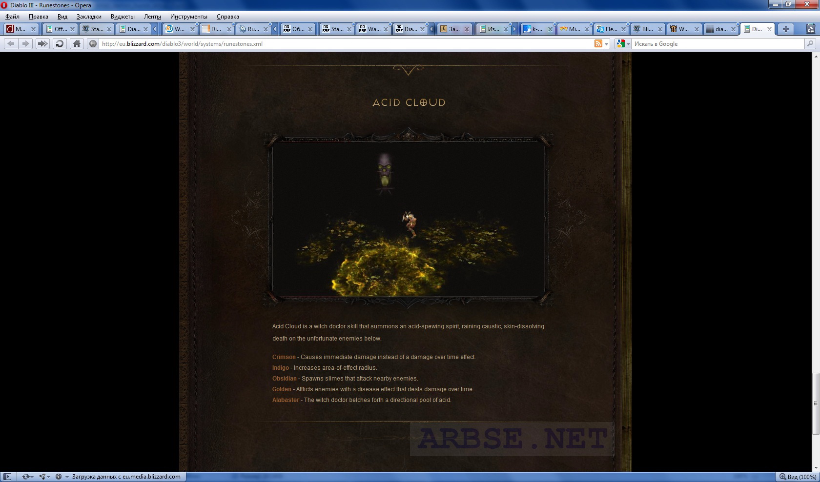Close the 'Bli...' tab

click(x=659, y=29)
